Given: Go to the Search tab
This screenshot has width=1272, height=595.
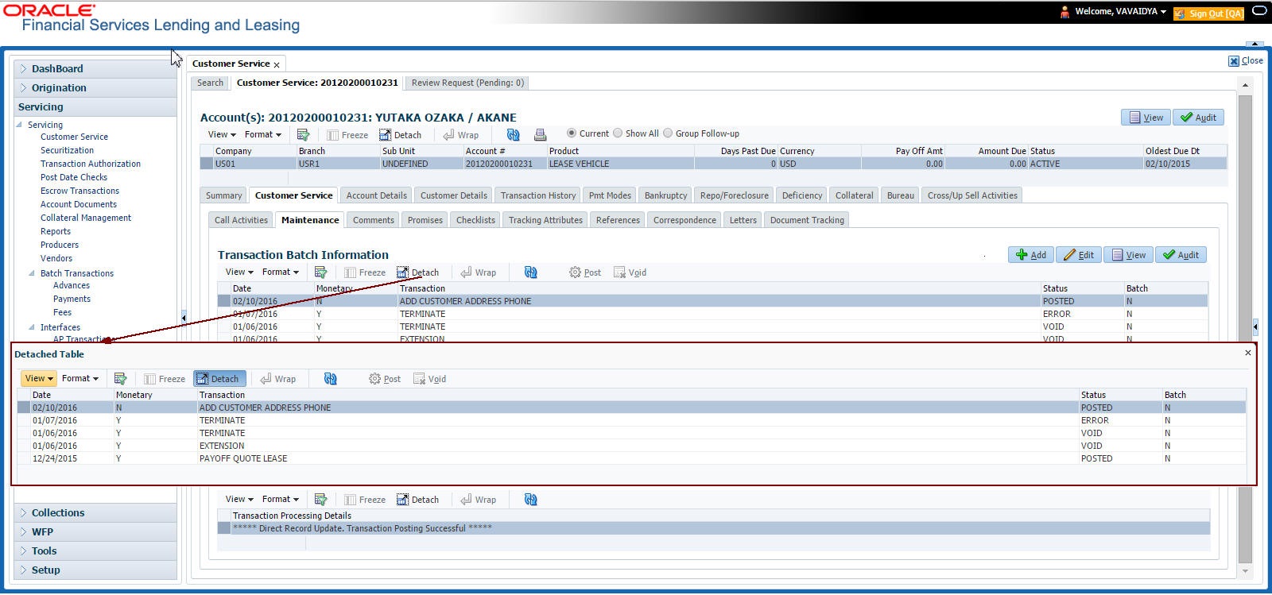Looking at the screenshot, I should tap(210, 83).
